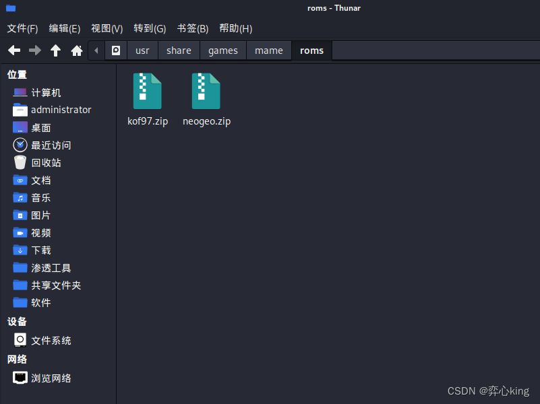Image resolution: width=540 pixels, height=404 pixels.
Task: Select the roms path bar button
Action: pos(311,50)
